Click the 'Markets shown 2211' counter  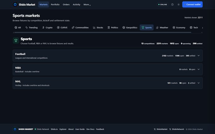[x=193, y=18]
